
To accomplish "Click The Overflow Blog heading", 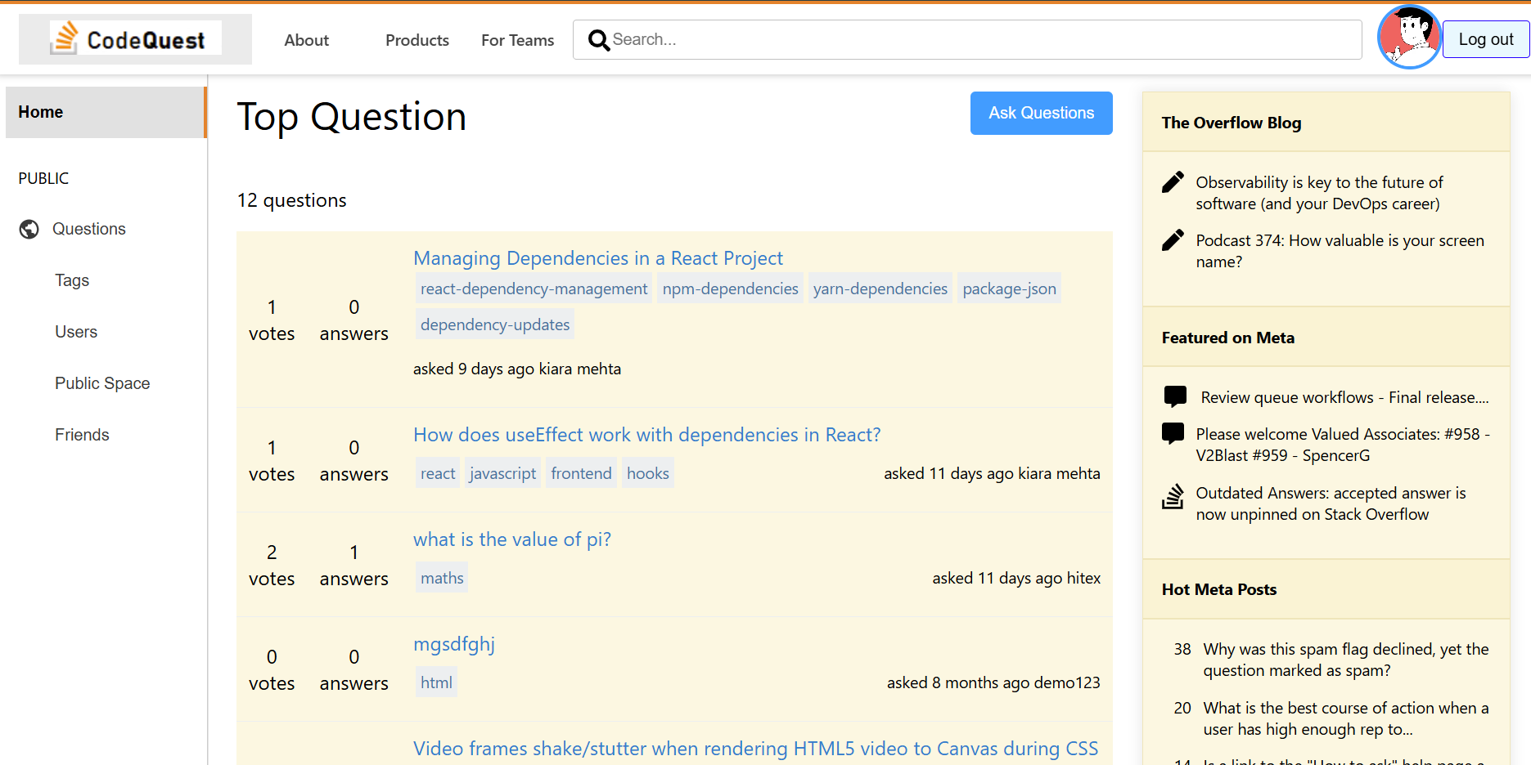I will [1232, 123].
